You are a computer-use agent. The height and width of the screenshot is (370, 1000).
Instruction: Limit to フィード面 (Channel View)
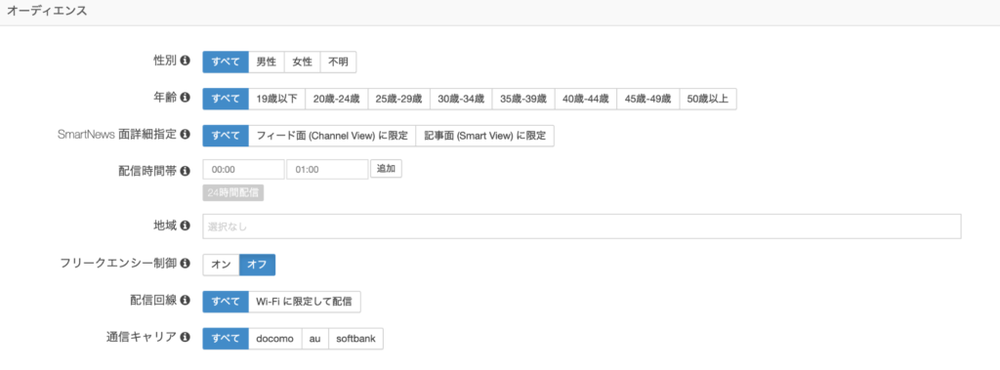[x=332, y=136]
